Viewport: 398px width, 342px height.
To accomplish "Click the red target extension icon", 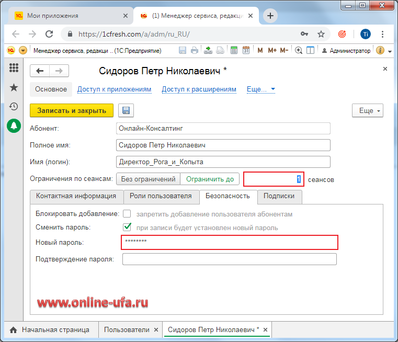I will (x=342, y=34).
